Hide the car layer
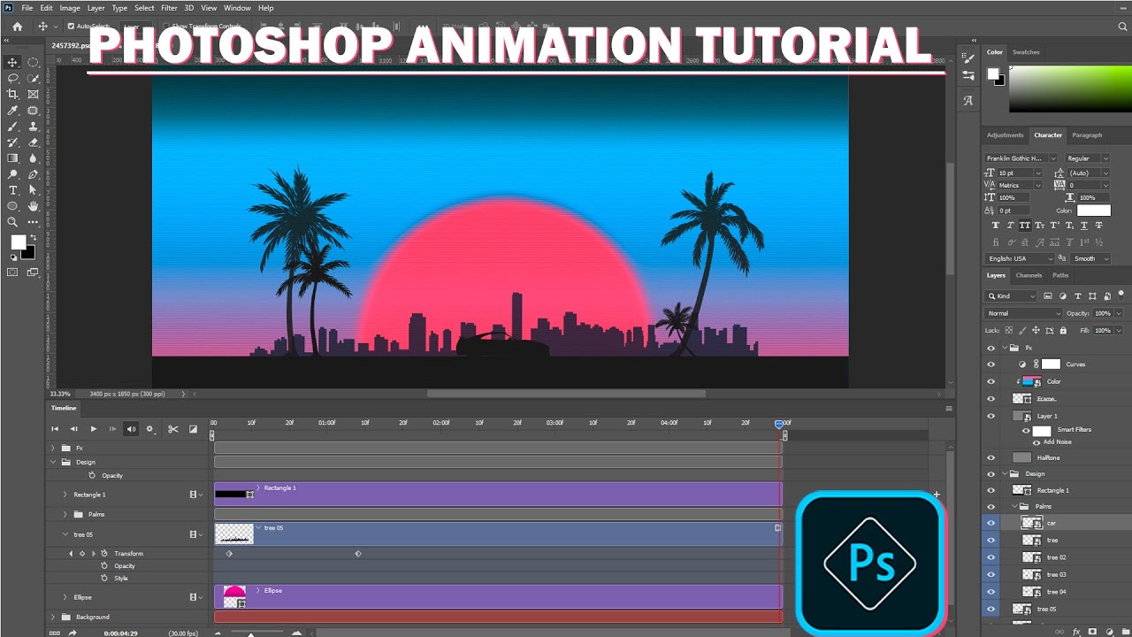The image size is (1132, 637). [990, 524]
